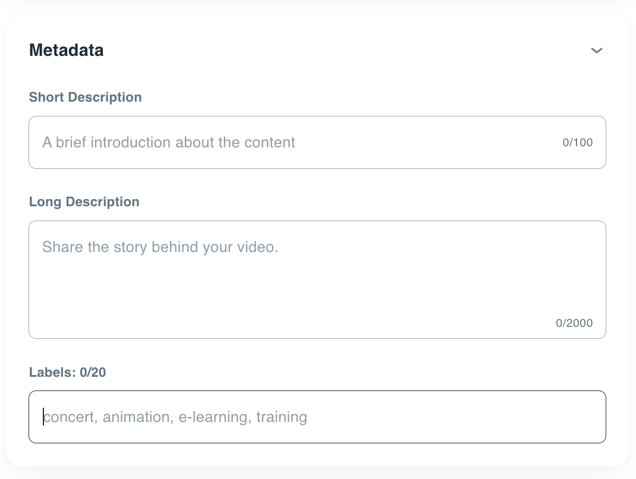Click the word "content" in Short Description placeholder

[270, 143]
